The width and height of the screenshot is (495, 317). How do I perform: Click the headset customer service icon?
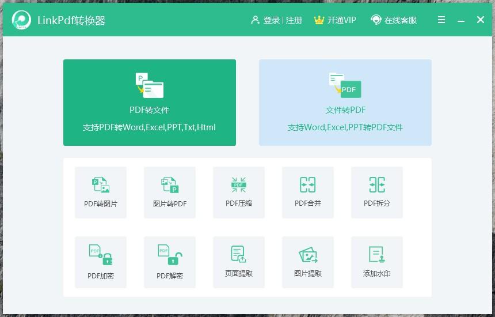(376, 20)
